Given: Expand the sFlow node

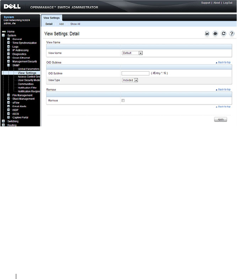Looking at the screenshot, I should (8, 102).
